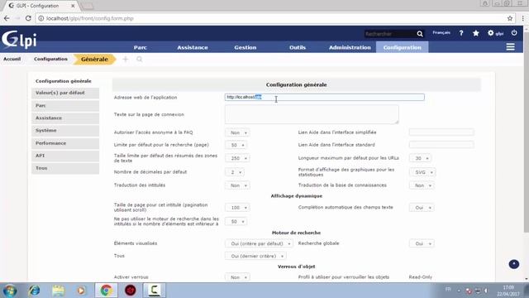Open user preferences gear icon

click(x=491, y=33)
